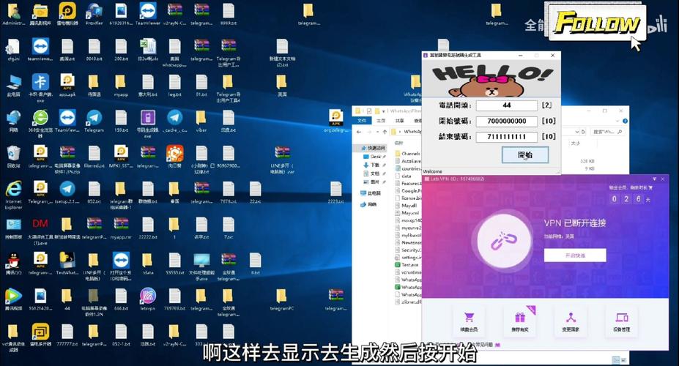679x366 pixels.
Task: Click the 電話開頭 field showing 44
Action: (x=507, y=105)
